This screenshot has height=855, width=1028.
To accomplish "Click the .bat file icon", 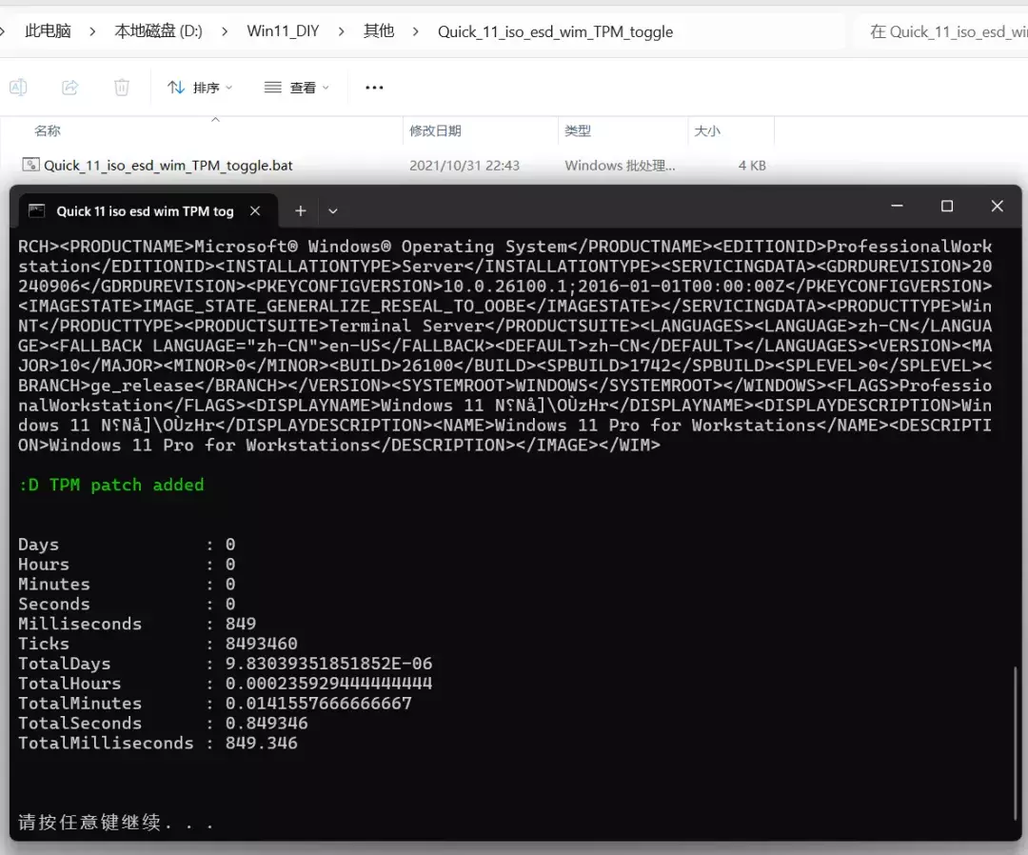I will pos(30,165).
